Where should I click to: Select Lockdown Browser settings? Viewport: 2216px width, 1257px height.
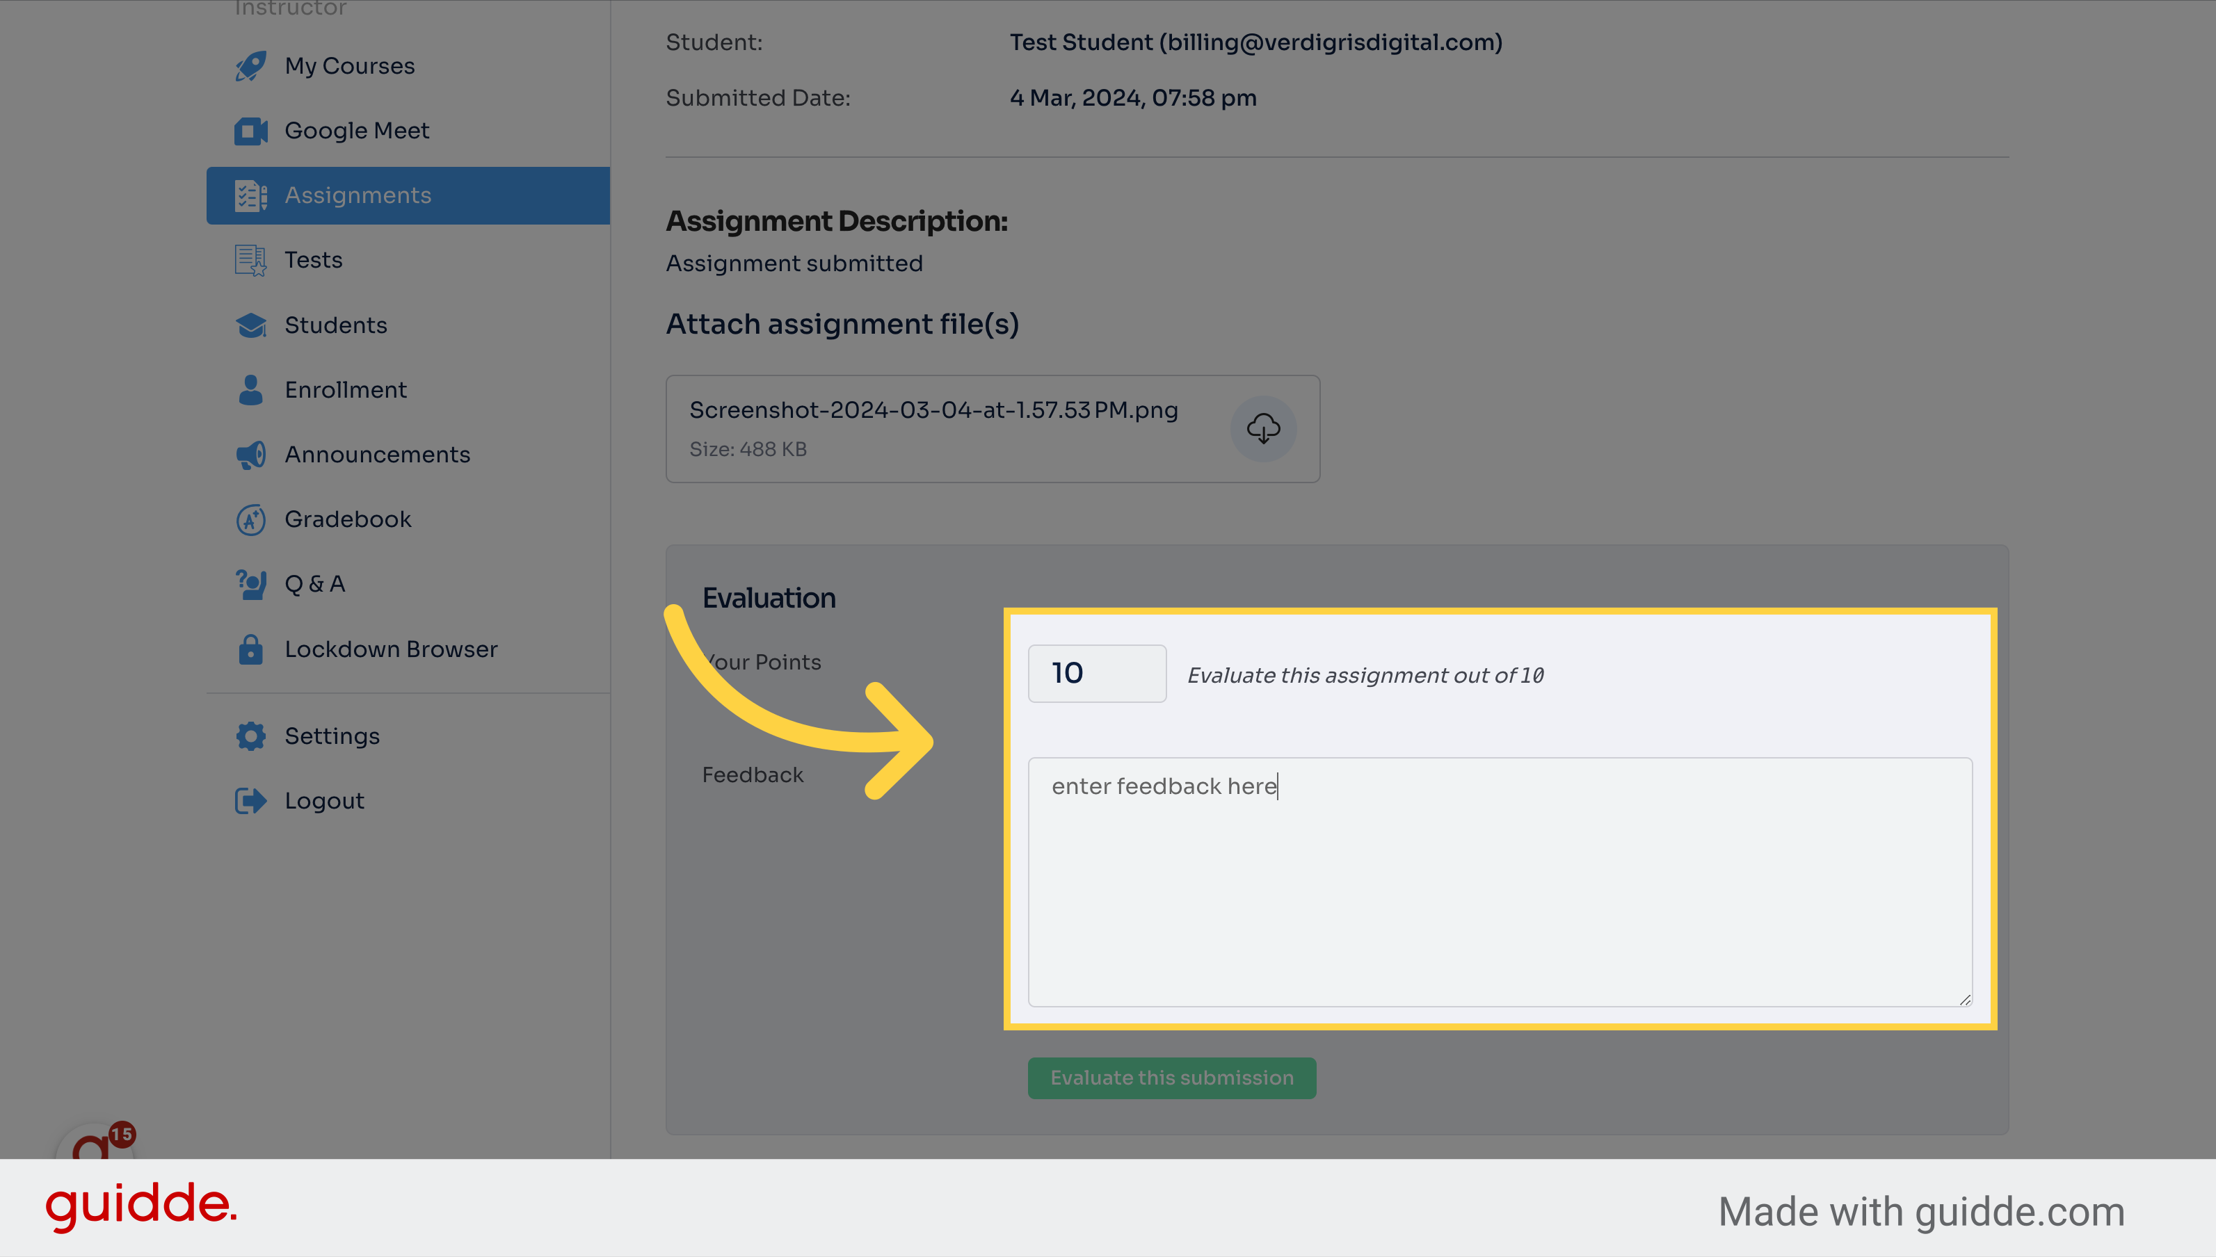(391, 648)
